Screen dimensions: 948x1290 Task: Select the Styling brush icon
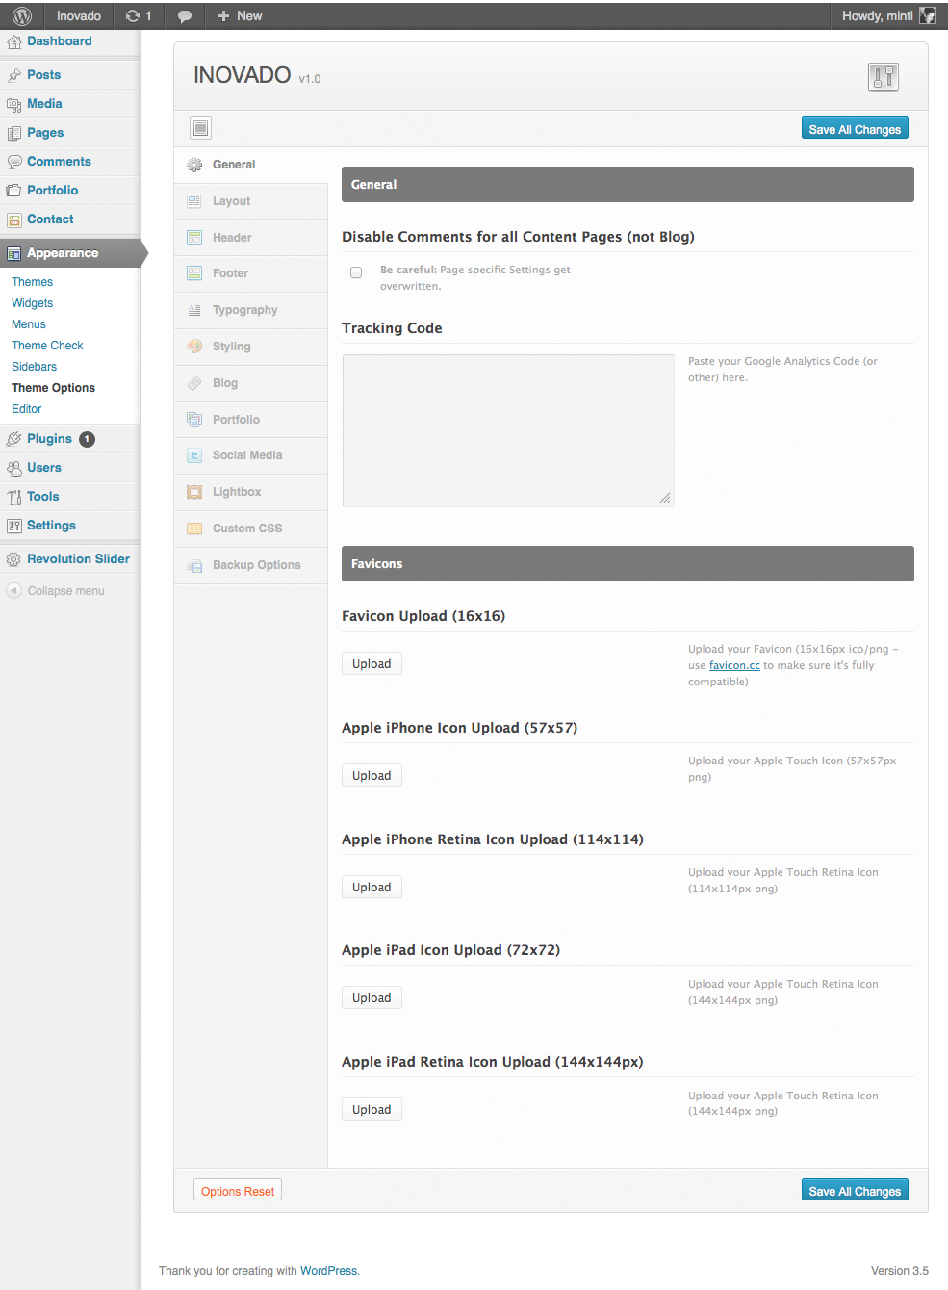[195, 347]
